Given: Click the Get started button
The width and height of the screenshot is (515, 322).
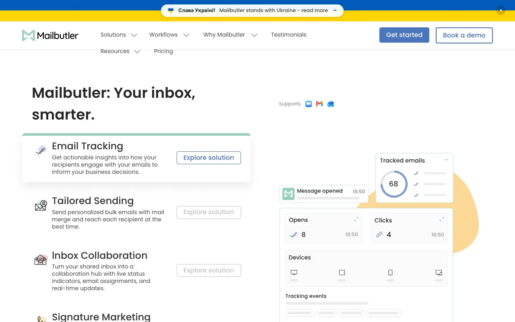Looking at the screenshot, I should (404, 35).
